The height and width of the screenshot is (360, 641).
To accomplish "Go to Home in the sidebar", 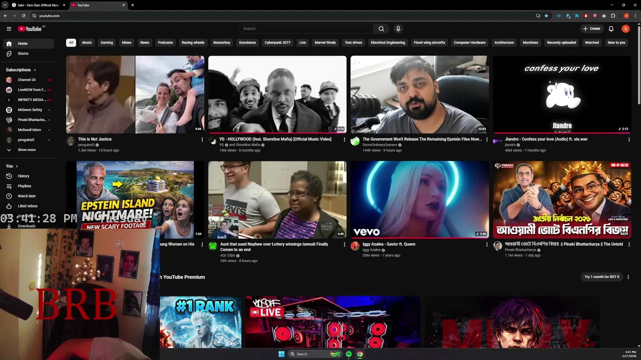I will pos(30,43).
